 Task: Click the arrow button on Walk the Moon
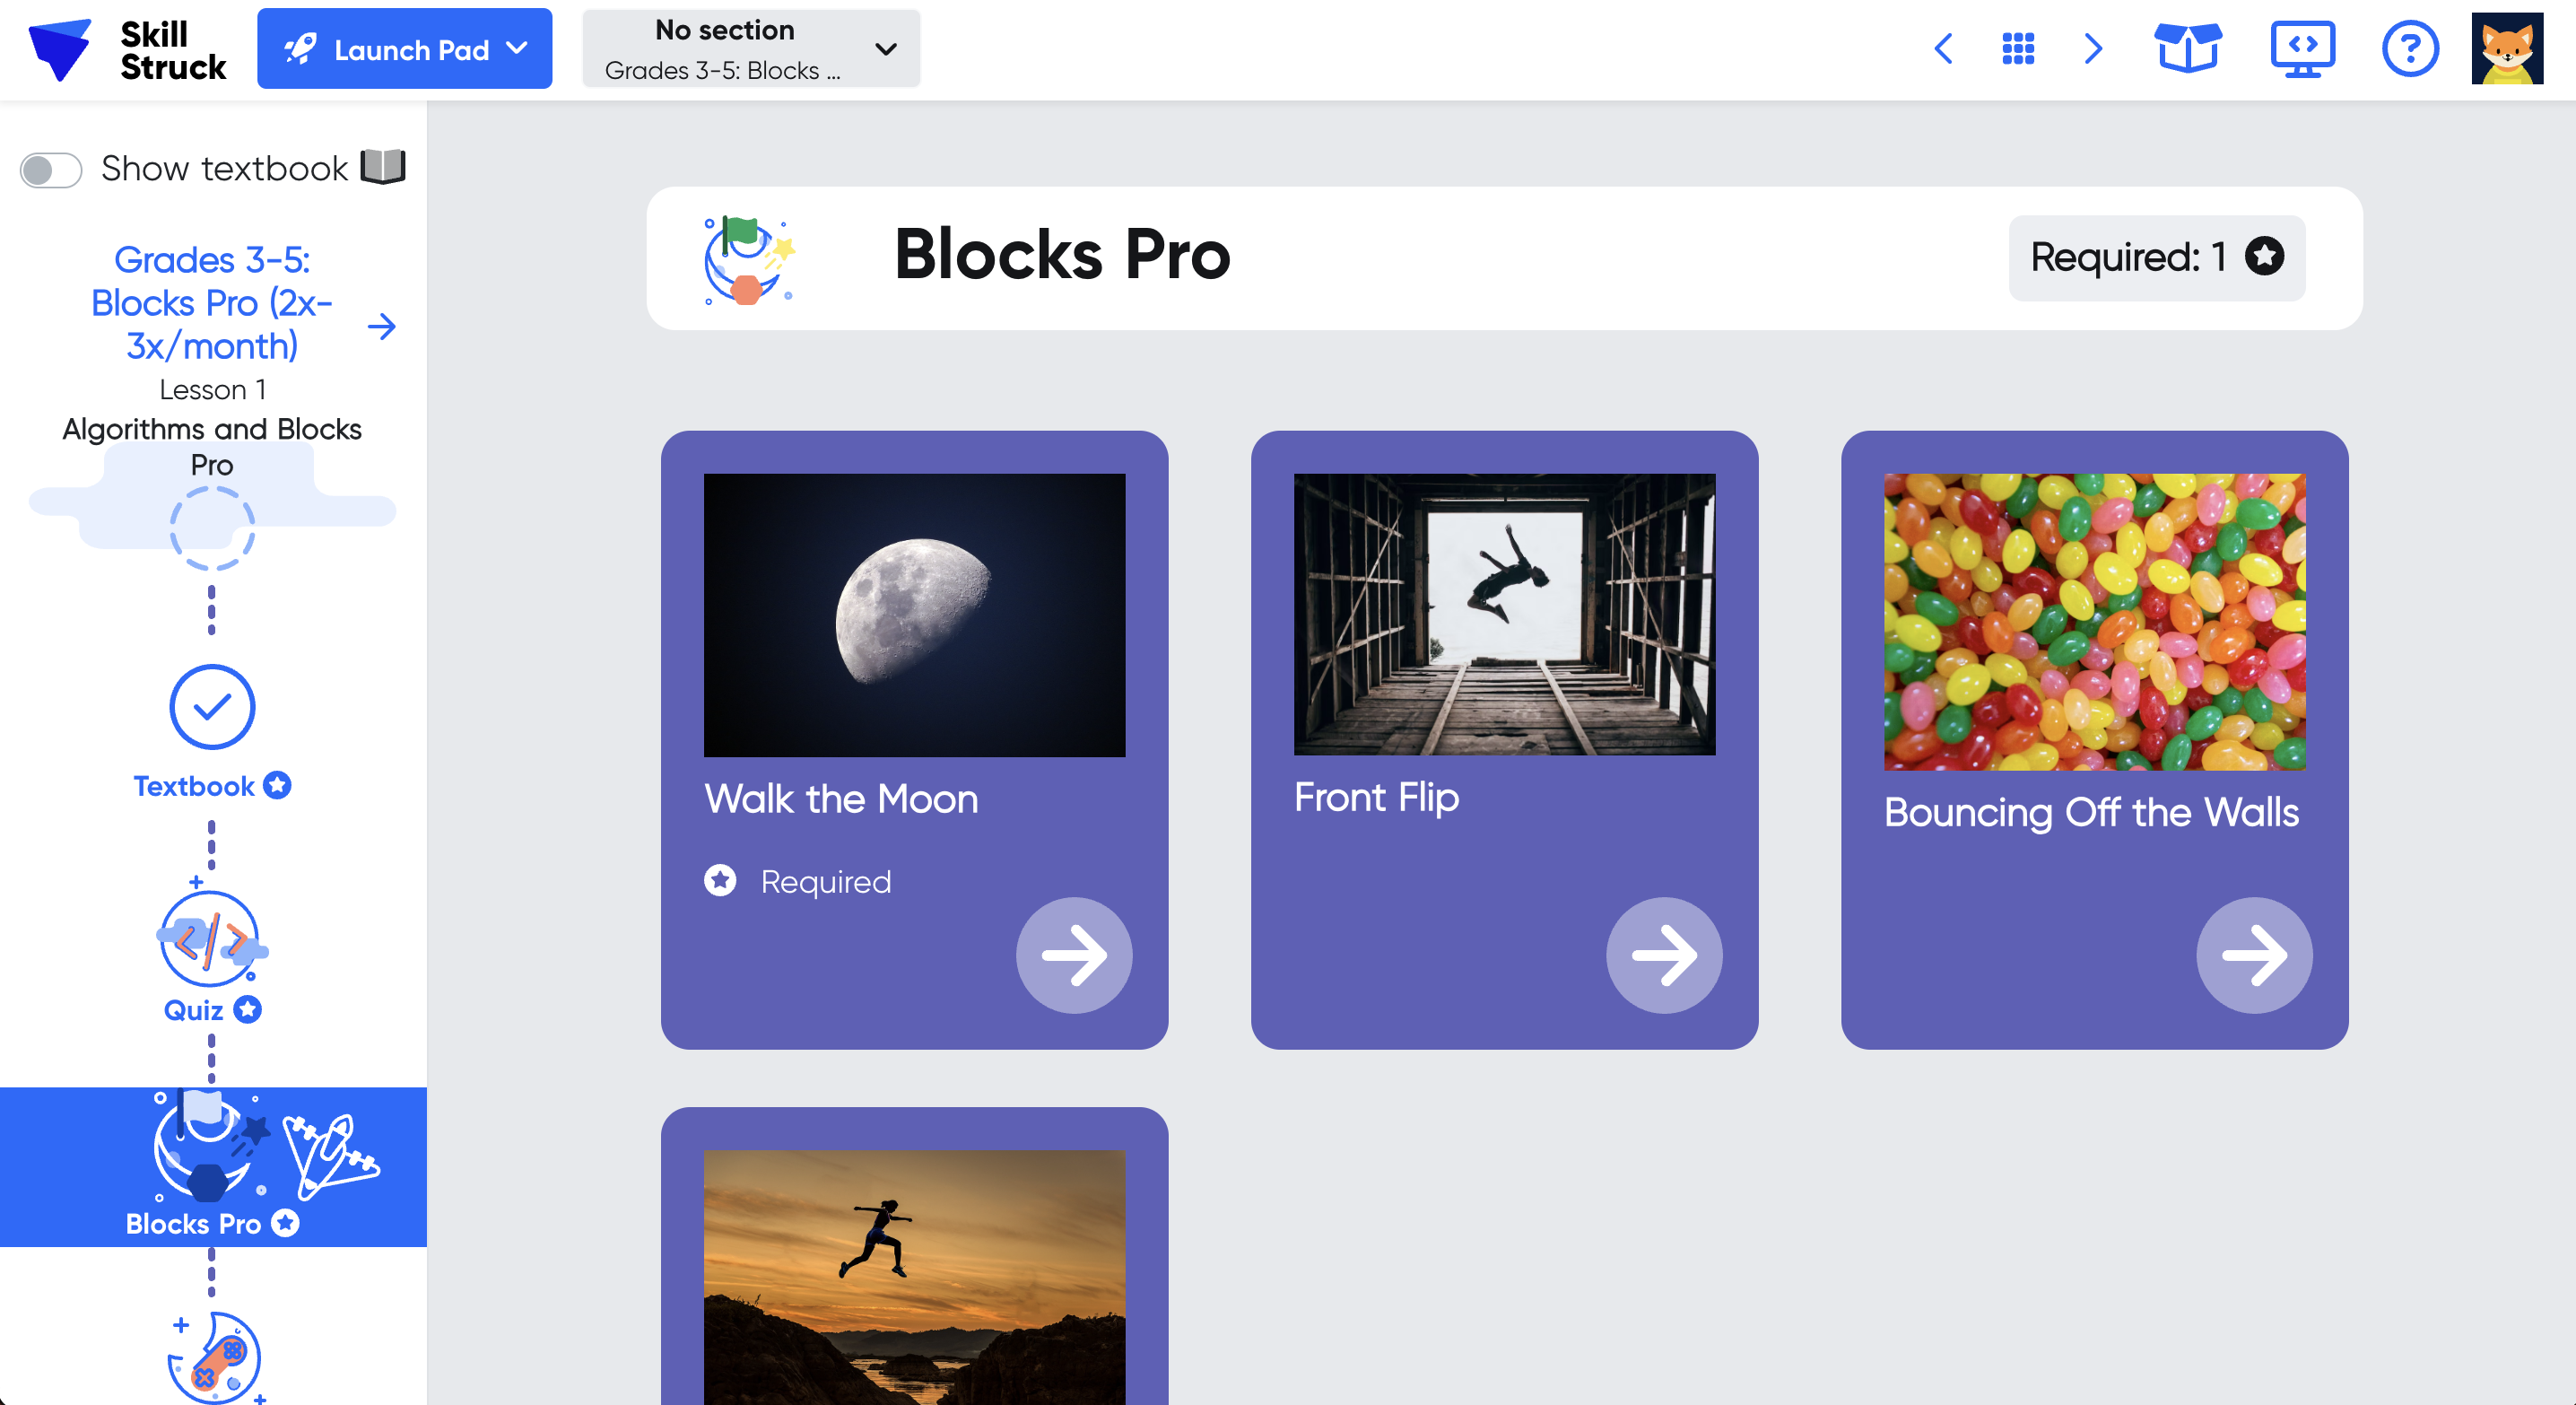point(1074,955)
